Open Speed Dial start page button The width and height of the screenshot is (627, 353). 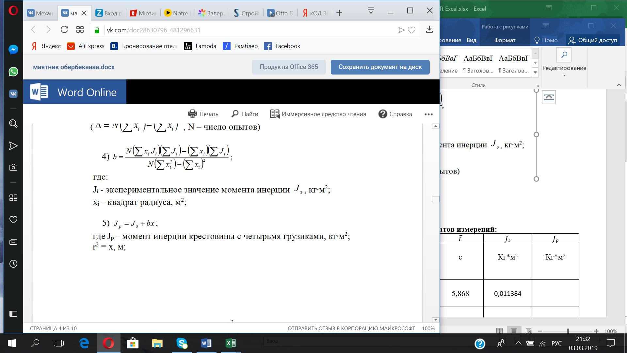coord(80,30)
